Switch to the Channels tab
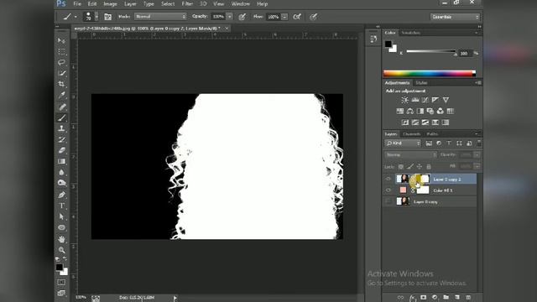Image resolution: width=537 pixels, height=302 pixels. [x=411, y=134]
